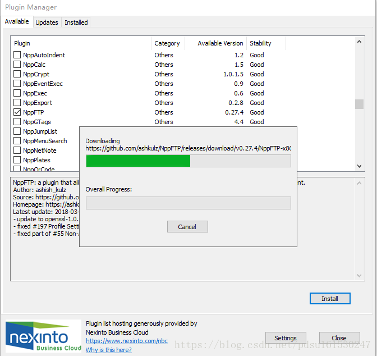This screenshot has height=356, width=377.
Task: Click the plugin list scrollbar thumb
Action: (x=359, y=104)
